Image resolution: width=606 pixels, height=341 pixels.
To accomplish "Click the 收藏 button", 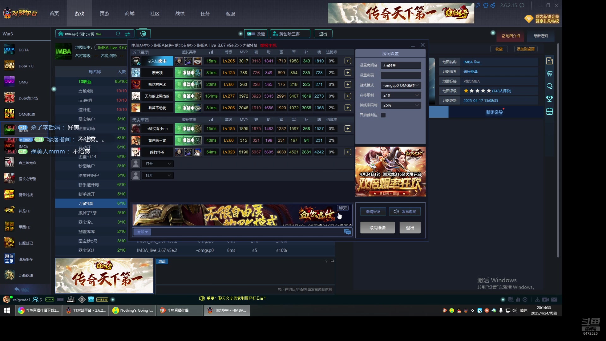I will (x=499, y=49).
